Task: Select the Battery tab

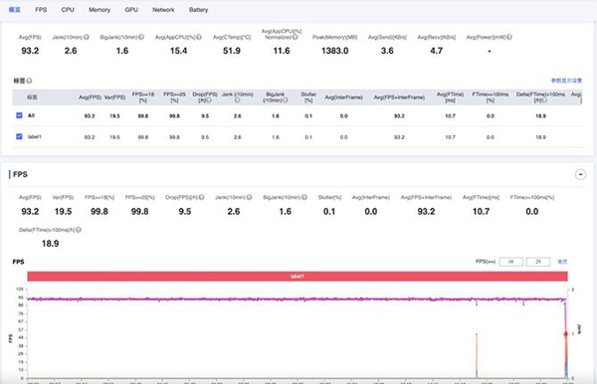Action: [198, 10]
